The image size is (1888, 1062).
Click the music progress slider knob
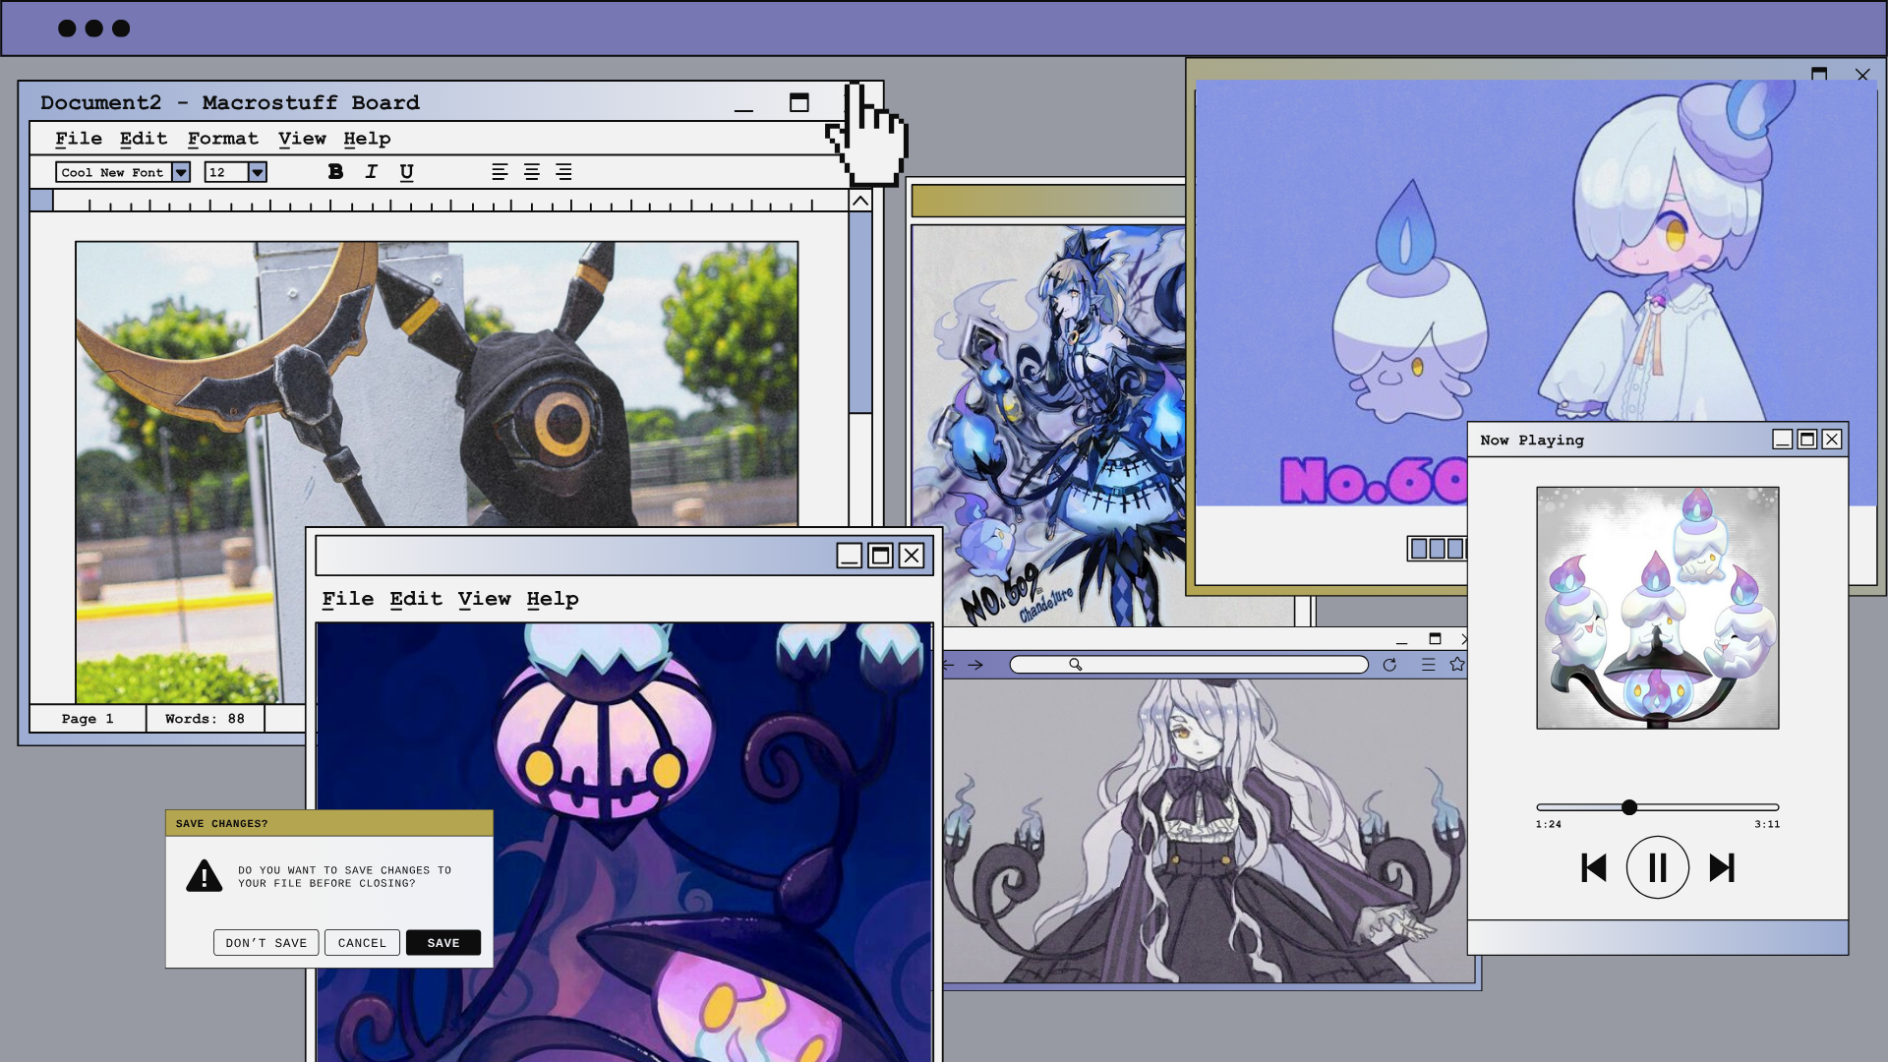point(1629,807)
